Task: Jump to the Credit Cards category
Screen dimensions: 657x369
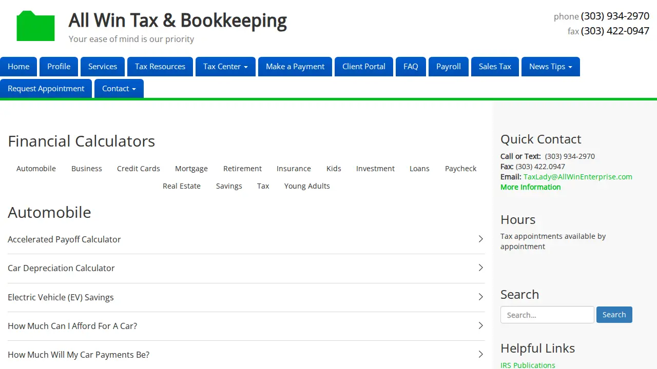Action: [139, 169]
